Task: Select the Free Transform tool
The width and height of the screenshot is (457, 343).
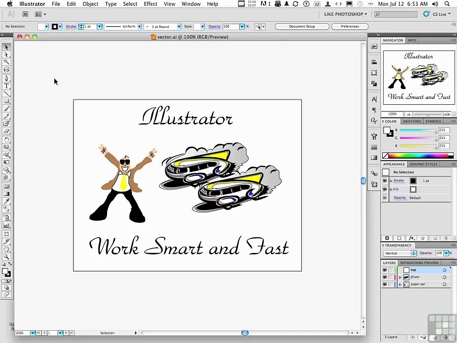Action: tap(6, 162)
